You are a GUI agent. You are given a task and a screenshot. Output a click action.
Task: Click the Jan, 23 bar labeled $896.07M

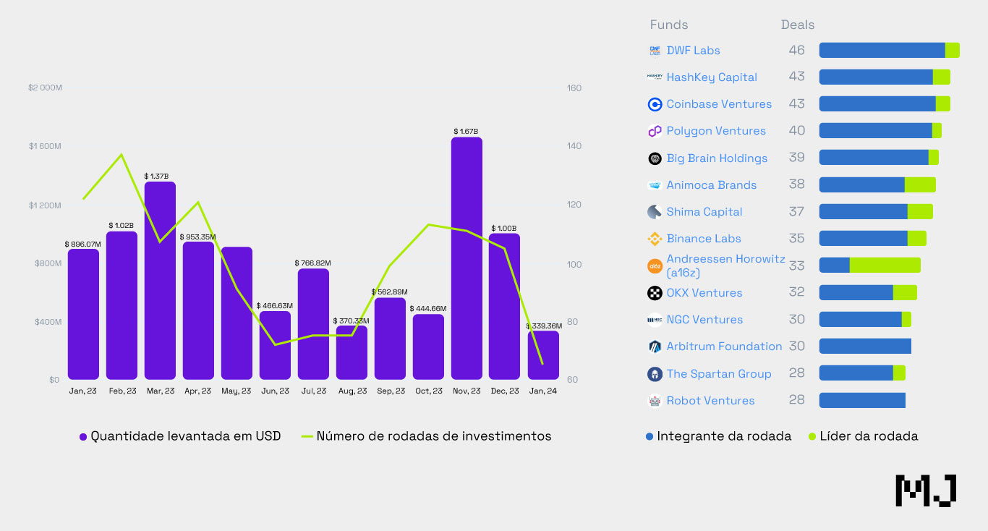pos(83,315)
